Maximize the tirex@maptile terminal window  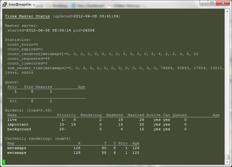click(x=212, y=3)
